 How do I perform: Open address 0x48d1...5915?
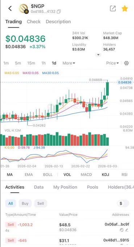116,240
